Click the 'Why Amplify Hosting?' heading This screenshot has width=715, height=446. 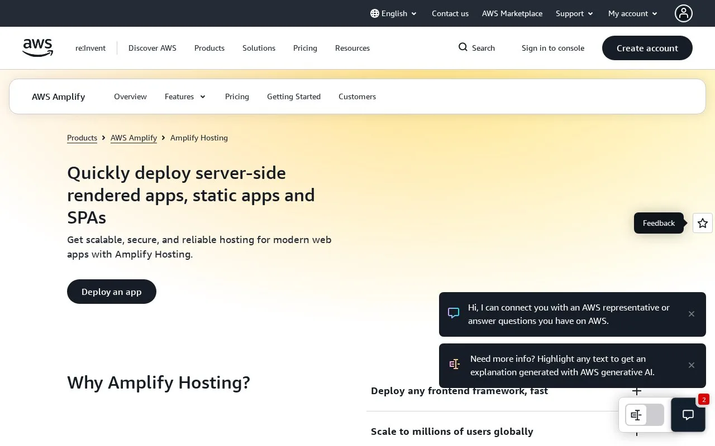point(159,382)
